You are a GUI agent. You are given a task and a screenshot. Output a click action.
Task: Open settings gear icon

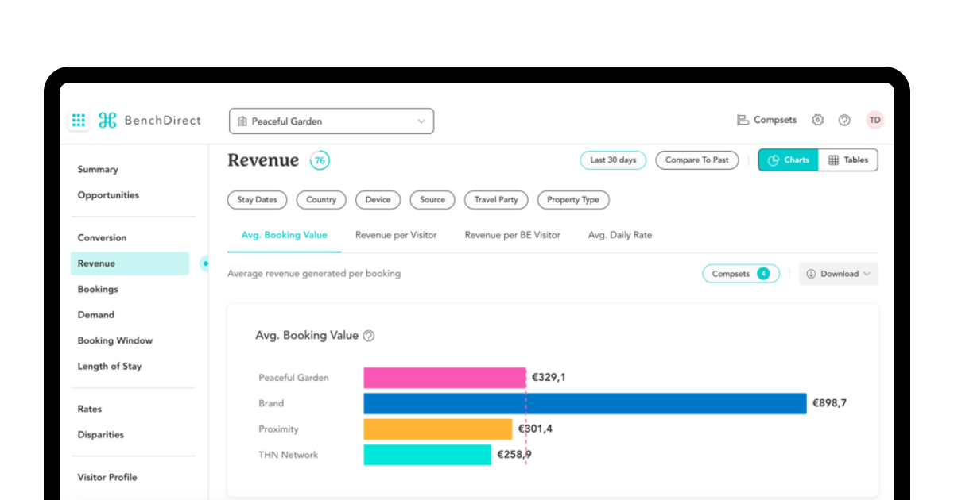coord(817,120)
